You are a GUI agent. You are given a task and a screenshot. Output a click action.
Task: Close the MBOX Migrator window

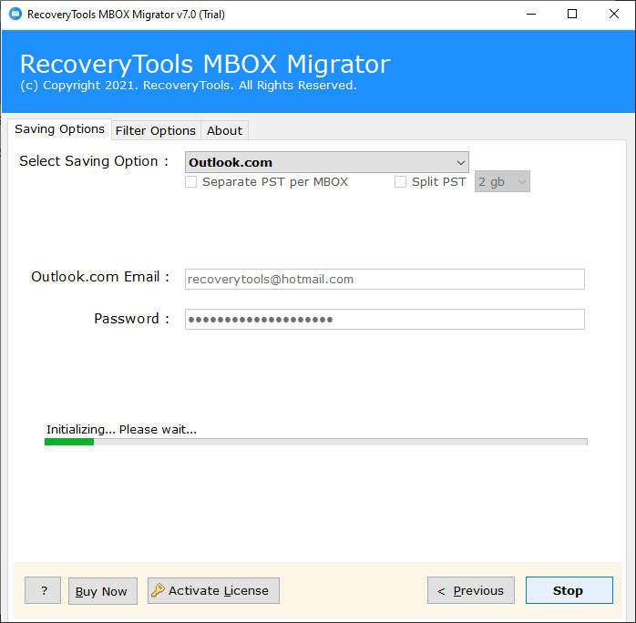tap(614, 15)
